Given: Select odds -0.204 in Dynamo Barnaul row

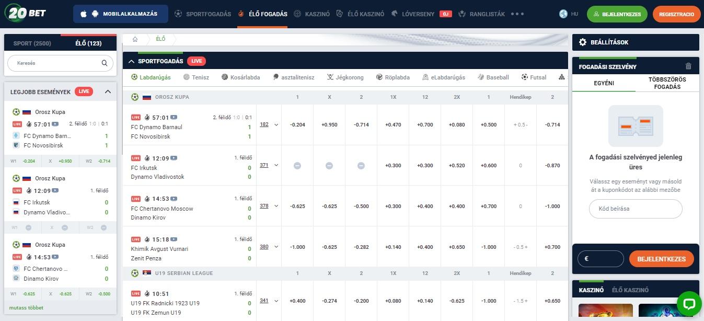Looking at the screenshot, I should point(297,124).
